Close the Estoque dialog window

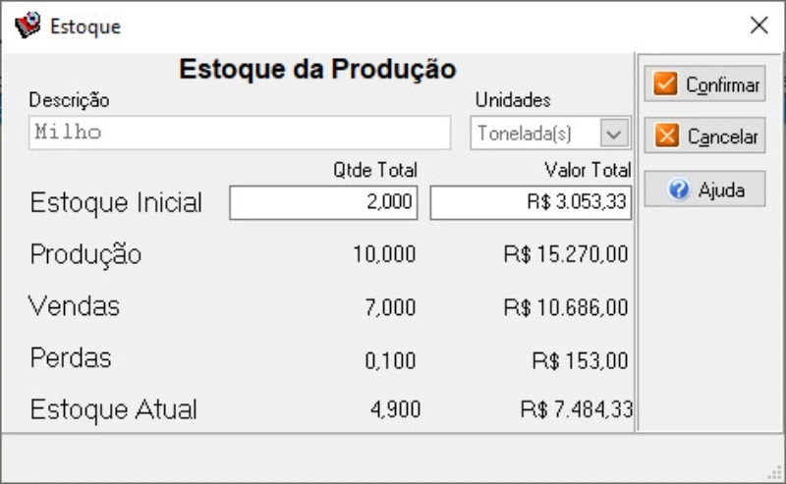pyautogui.click(x=758, y=26)
